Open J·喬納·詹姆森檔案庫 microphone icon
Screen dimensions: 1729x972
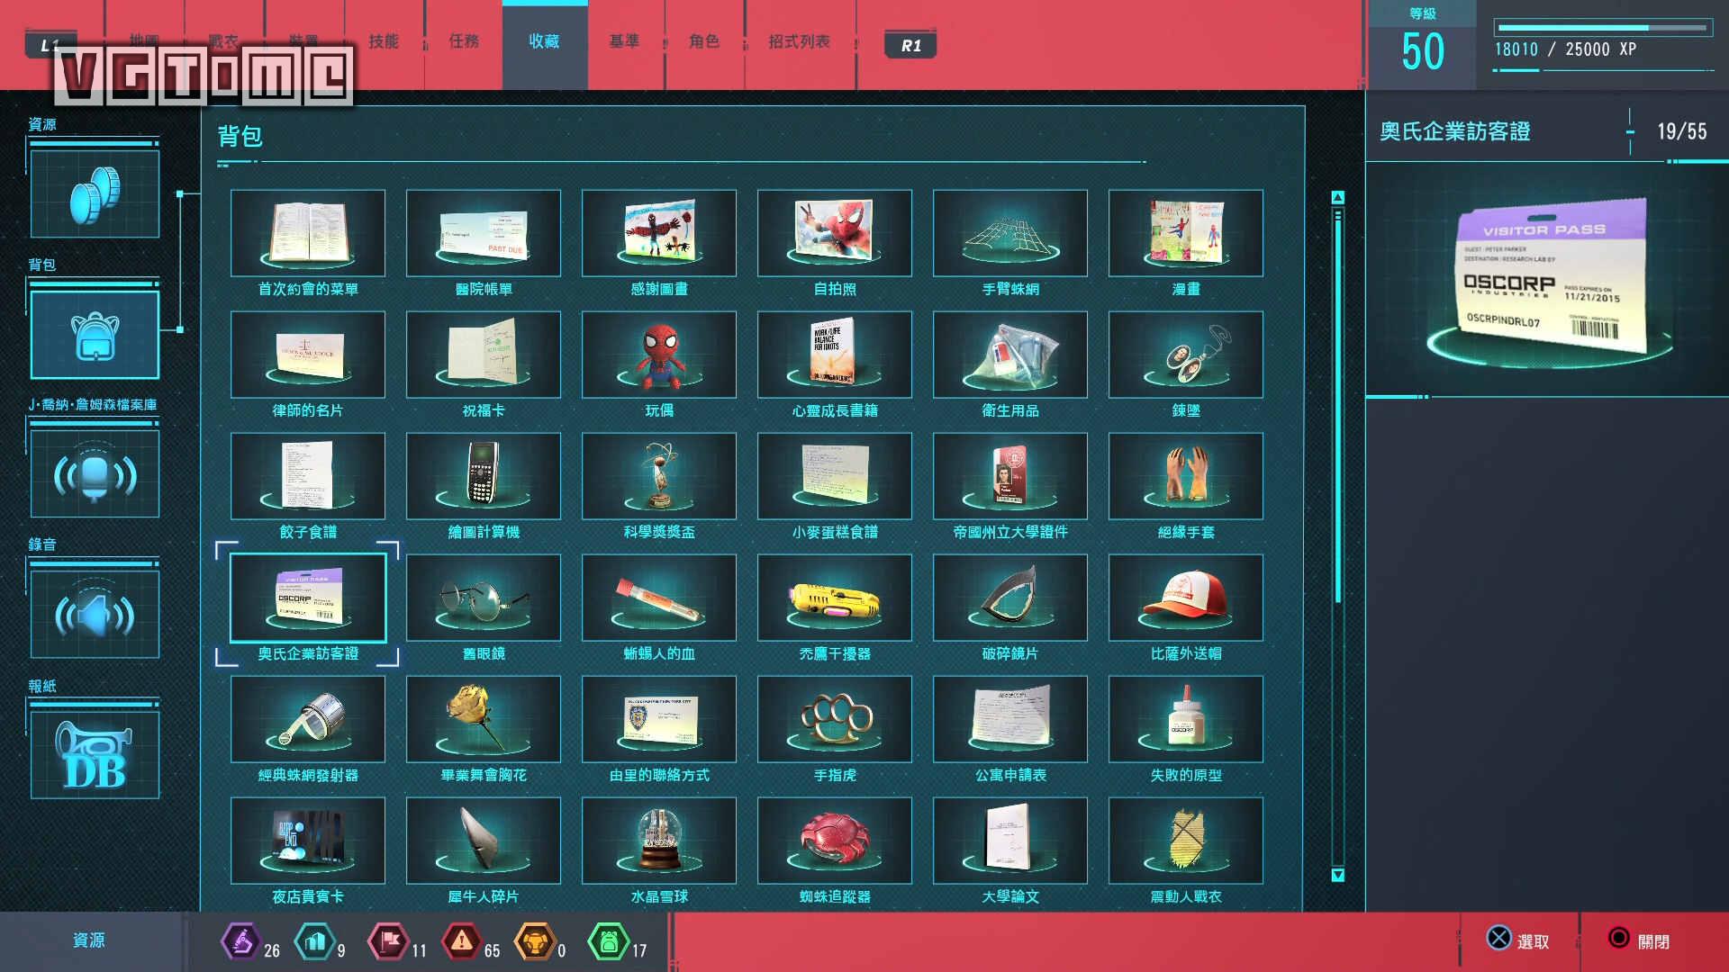click(x=95, y=473)
